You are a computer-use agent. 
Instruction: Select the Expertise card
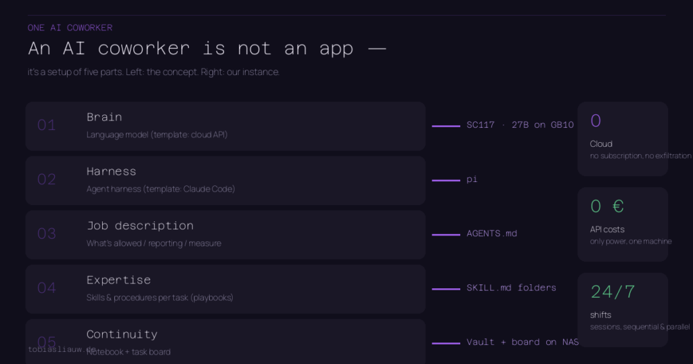[x=225, y=290]
